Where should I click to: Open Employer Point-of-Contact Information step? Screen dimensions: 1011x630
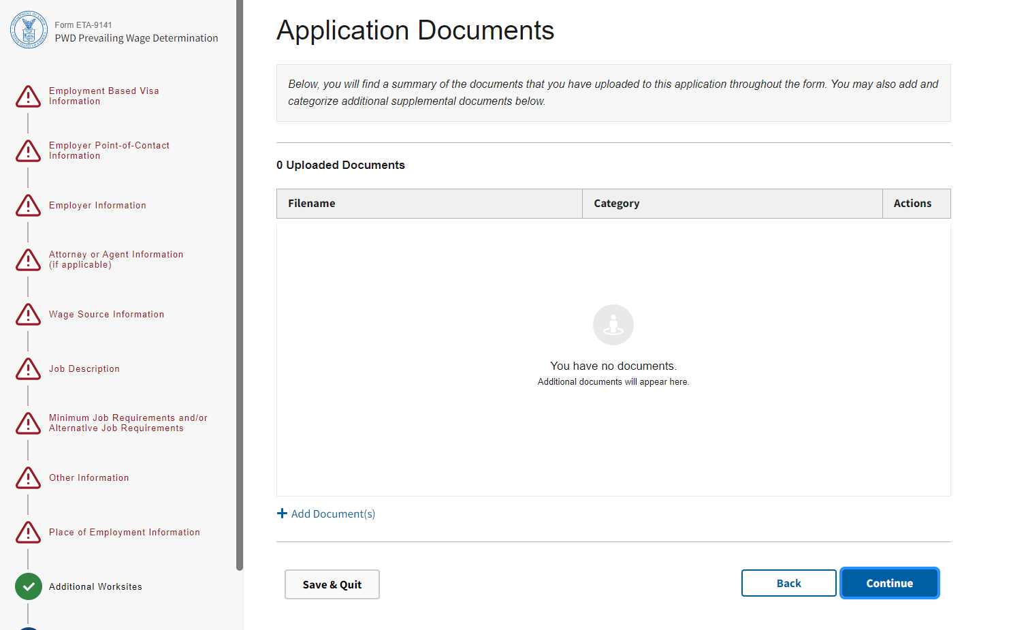pyautogui.click(x=109, y=151)
